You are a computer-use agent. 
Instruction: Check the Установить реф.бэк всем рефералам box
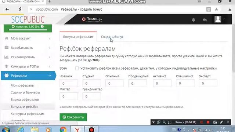click(77, 69)
